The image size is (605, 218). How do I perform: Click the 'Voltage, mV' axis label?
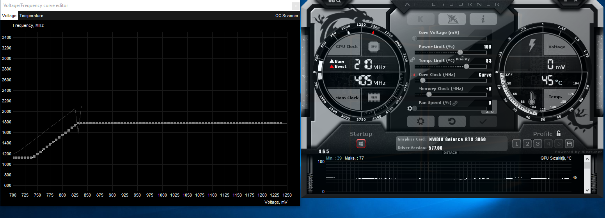click(x=276, y=202)
